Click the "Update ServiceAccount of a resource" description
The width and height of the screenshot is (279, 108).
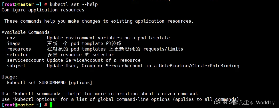(x=94, y=60)
